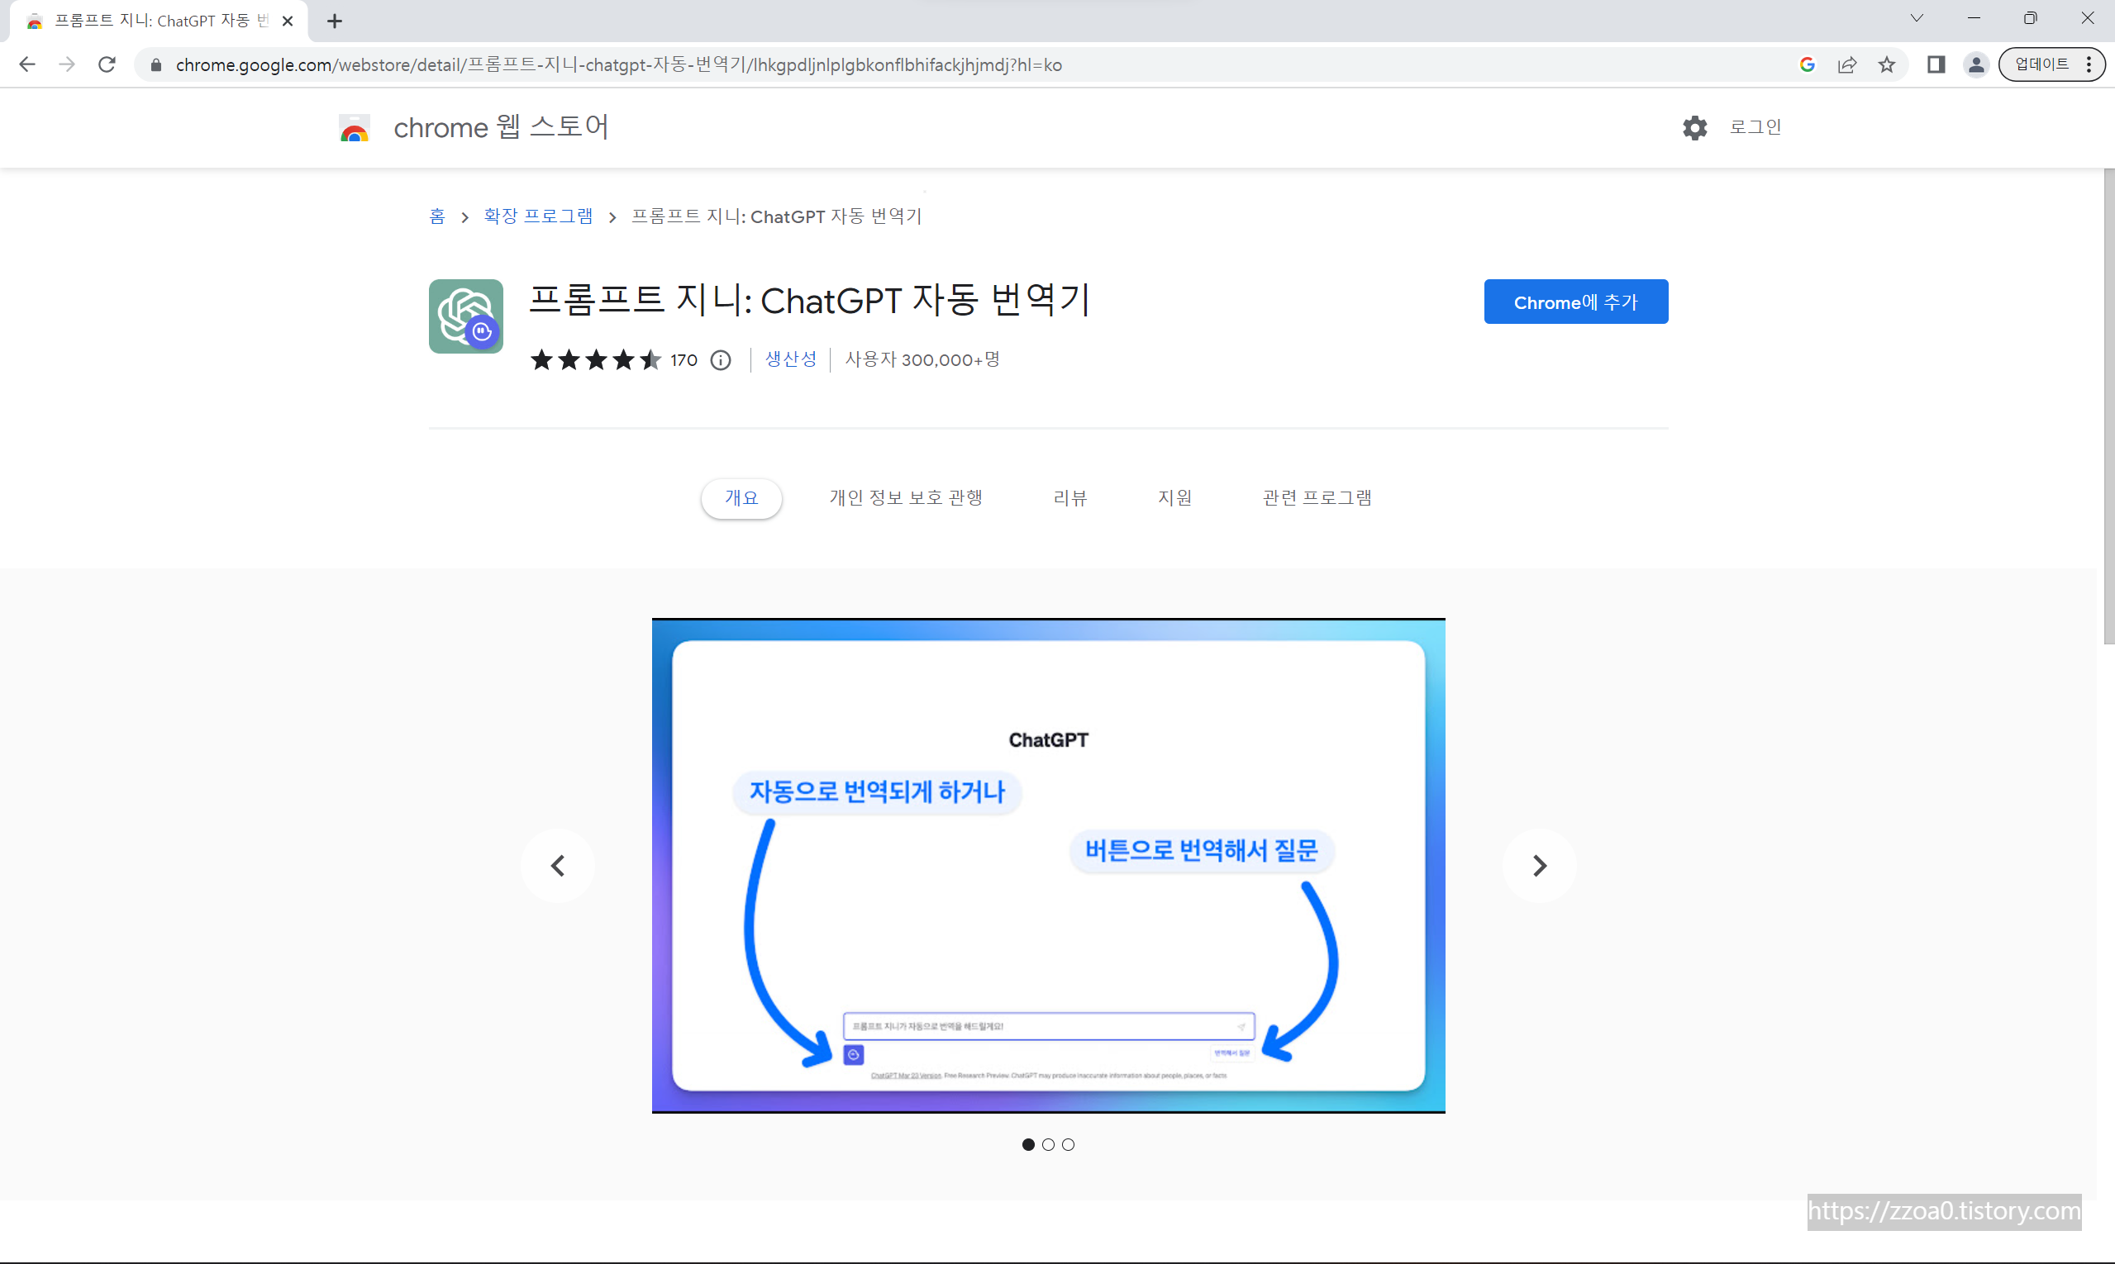This screenshot has height=1264, width=2115.
Task: Click the ChatGPT preview screenshot image
Action: point(1048,865)
